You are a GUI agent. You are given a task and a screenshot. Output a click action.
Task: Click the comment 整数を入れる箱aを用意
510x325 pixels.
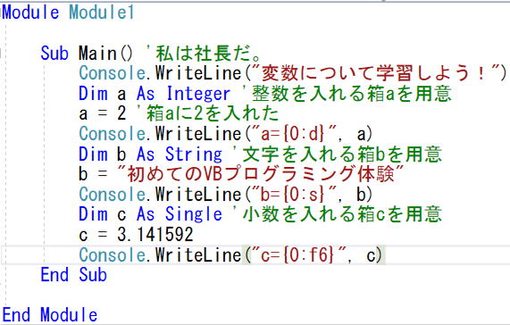click(x=347, y=94)
